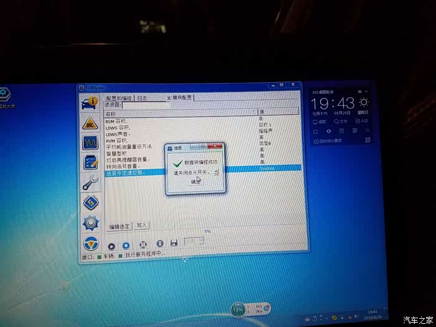Click the note edit icon in 360 widget
The width and height of the screenshot is (436, 327).
pos(342,131)
